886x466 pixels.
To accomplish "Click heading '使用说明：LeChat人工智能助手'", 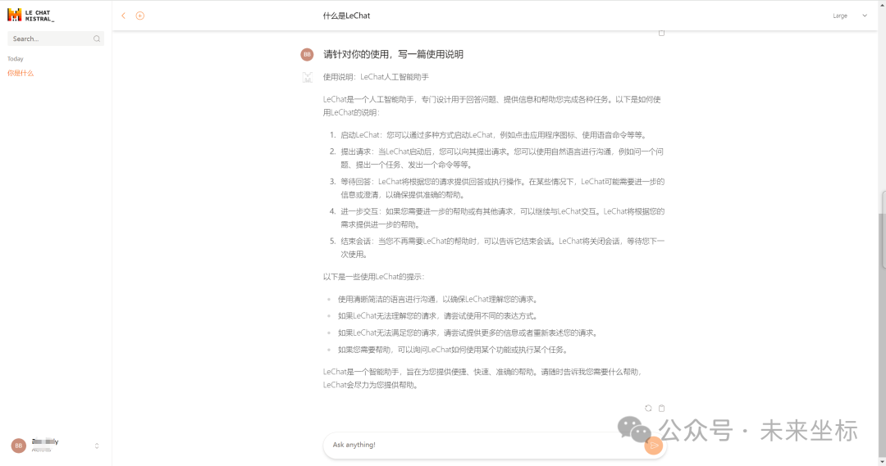I will tap(376, 77).
